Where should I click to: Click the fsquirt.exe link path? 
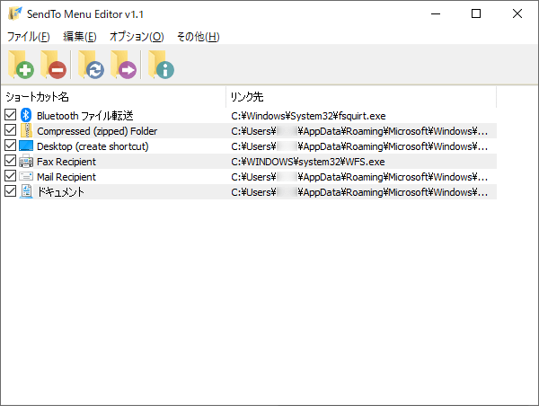click(x=308, y=116)
